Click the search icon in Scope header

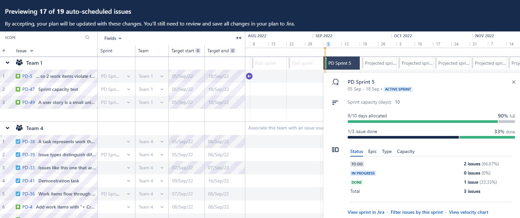tap(87, 37)
